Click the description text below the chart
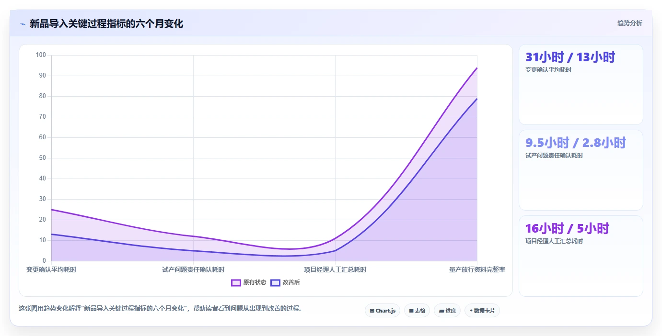This screenshot has height=336, width=662. 162,309
